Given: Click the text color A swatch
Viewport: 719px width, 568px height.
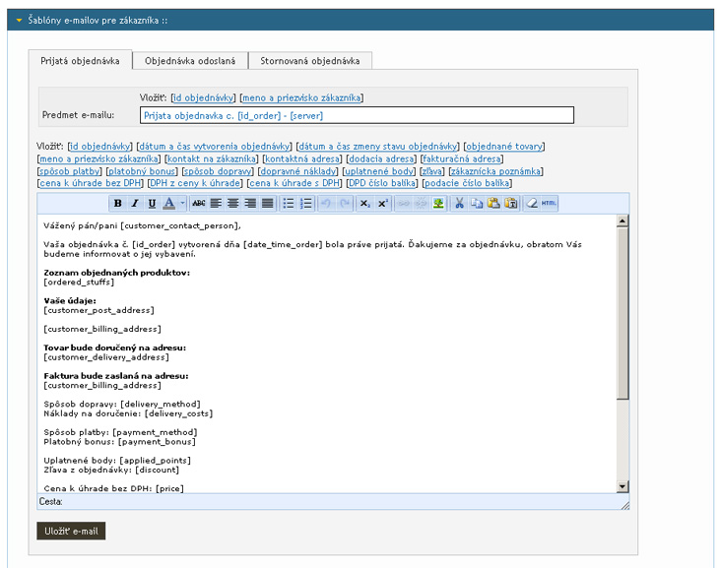Looking at the screenshot, I should 168,204.
